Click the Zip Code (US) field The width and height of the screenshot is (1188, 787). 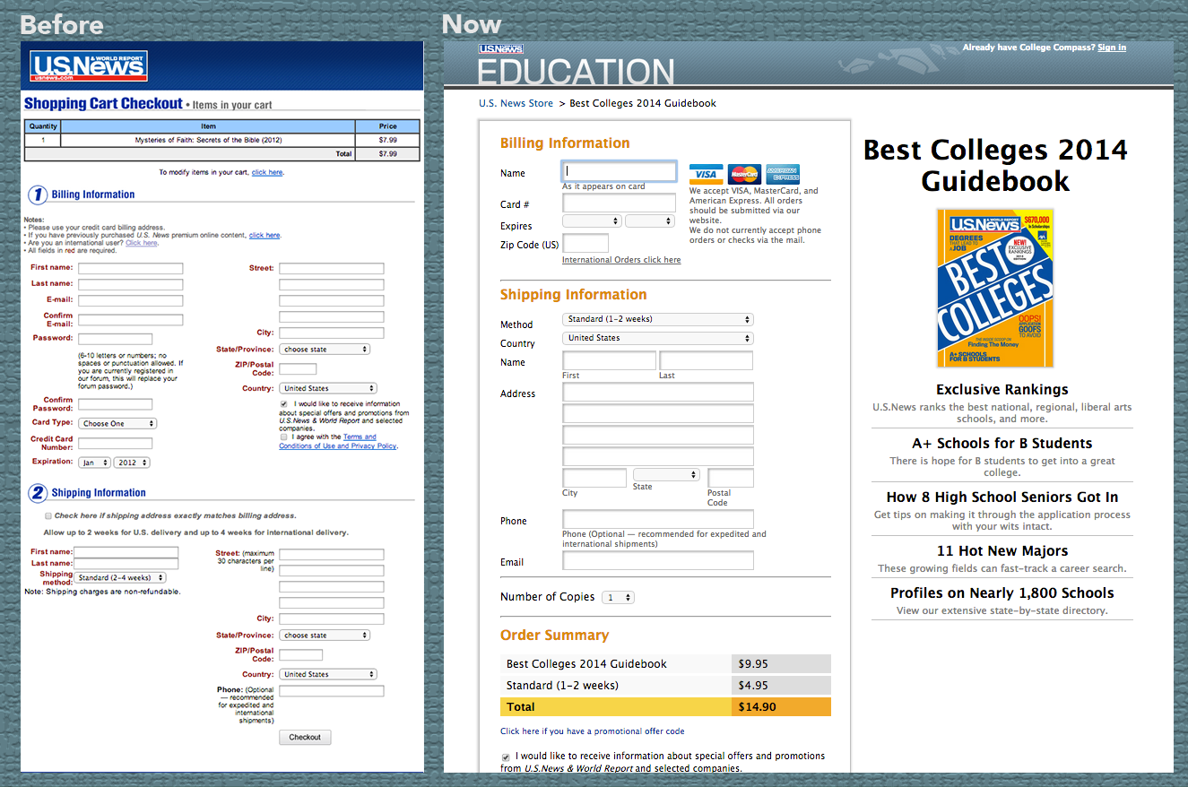point(585,243)
